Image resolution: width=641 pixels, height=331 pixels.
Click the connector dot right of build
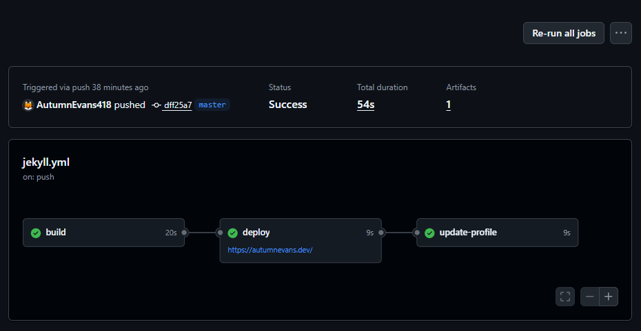(x=185, y=233)
